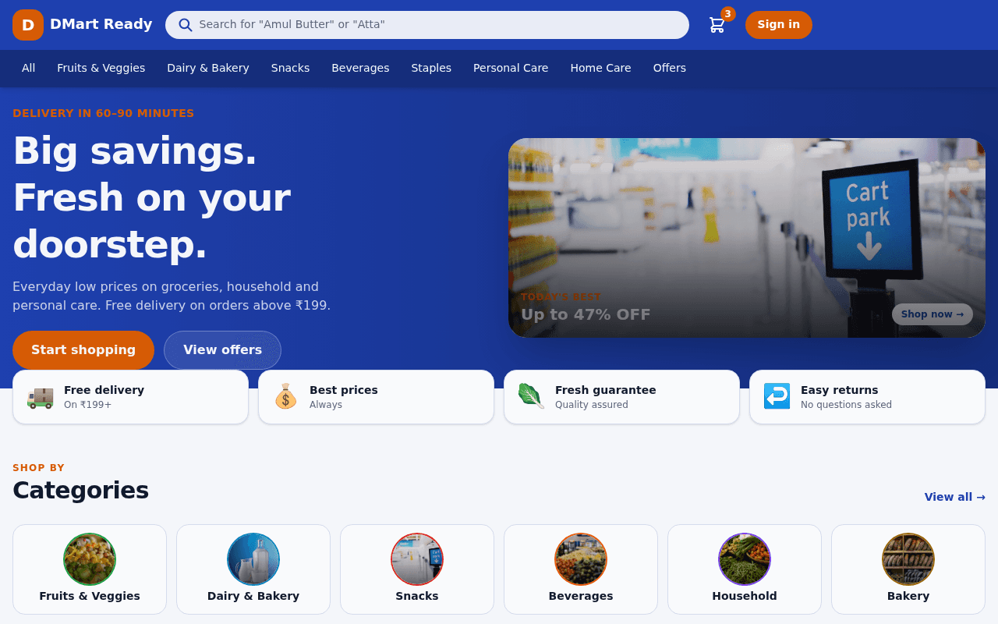Click the Fresh guarantee heading text
This screenshot has width=998, height=624.
[x=606, y=390]
